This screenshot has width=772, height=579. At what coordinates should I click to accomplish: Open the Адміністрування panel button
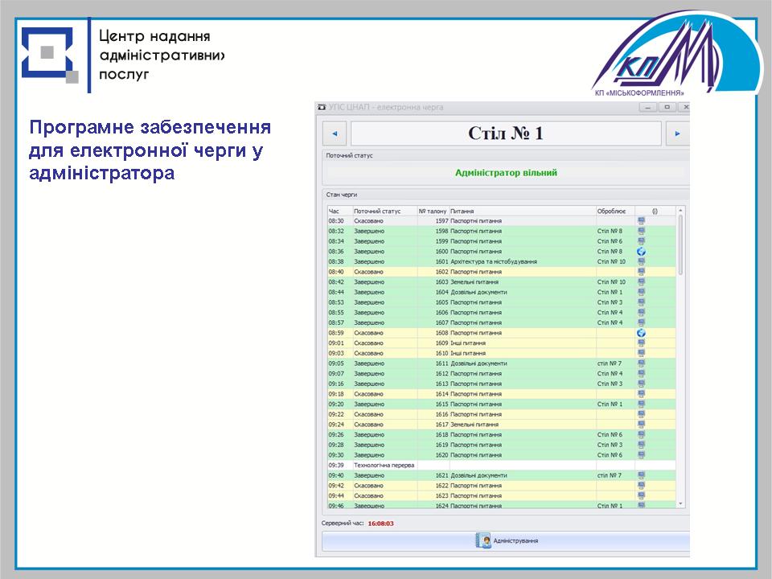point(506,541)
